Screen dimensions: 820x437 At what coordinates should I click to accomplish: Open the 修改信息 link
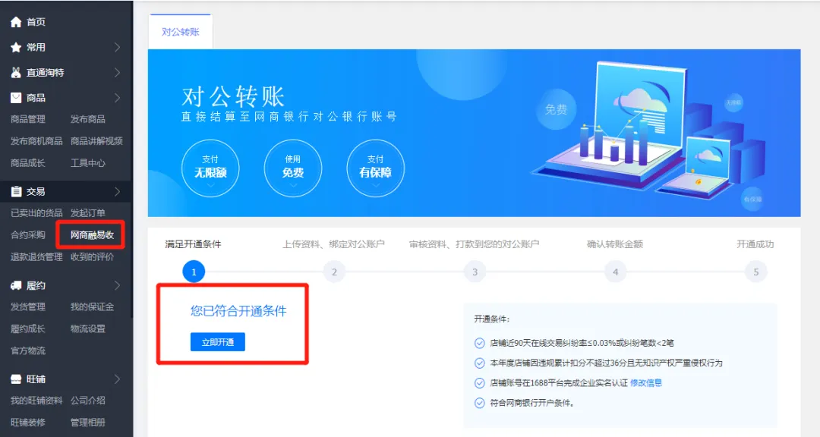[x=646, y=383]
